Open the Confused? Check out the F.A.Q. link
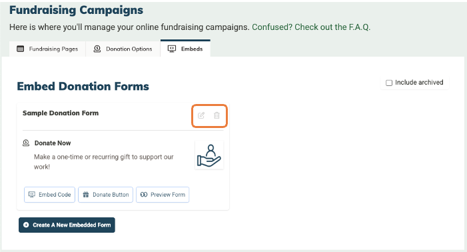Screen dimensions: 467x252 click(311, 27)
